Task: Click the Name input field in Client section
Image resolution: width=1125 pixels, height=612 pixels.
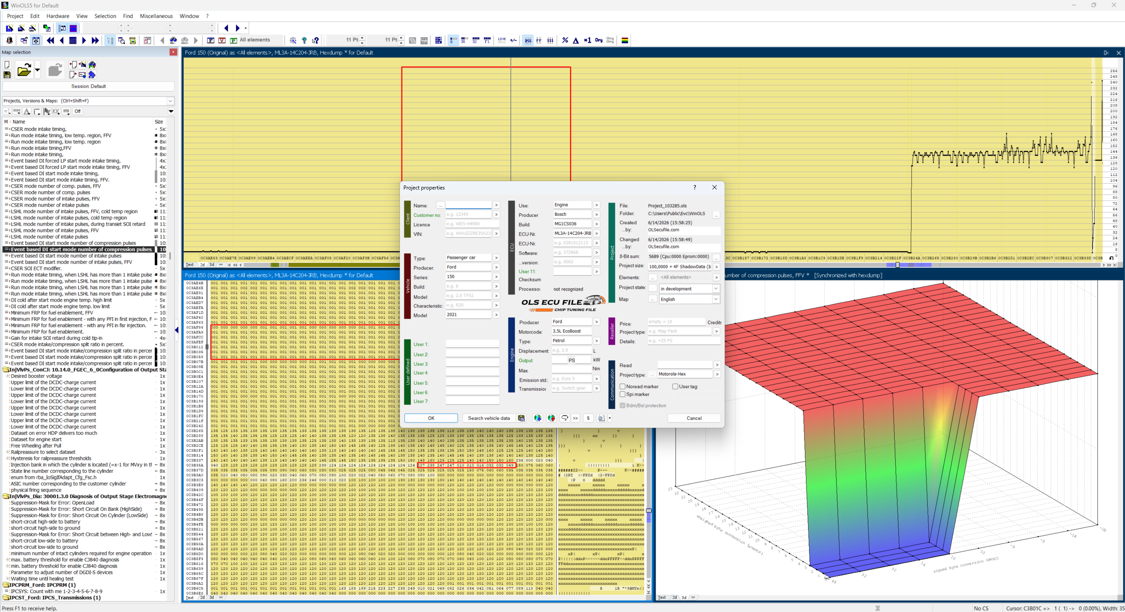Action: pyautogui.click(x=468, y=205)
